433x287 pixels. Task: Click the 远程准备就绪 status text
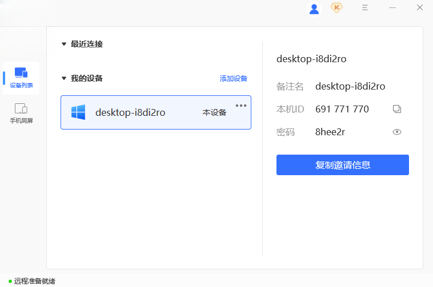pyautogui.click(x=34, y=281)
